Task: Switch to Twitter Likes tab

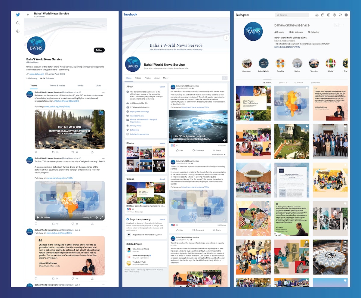Action: (x=98, y=85)
